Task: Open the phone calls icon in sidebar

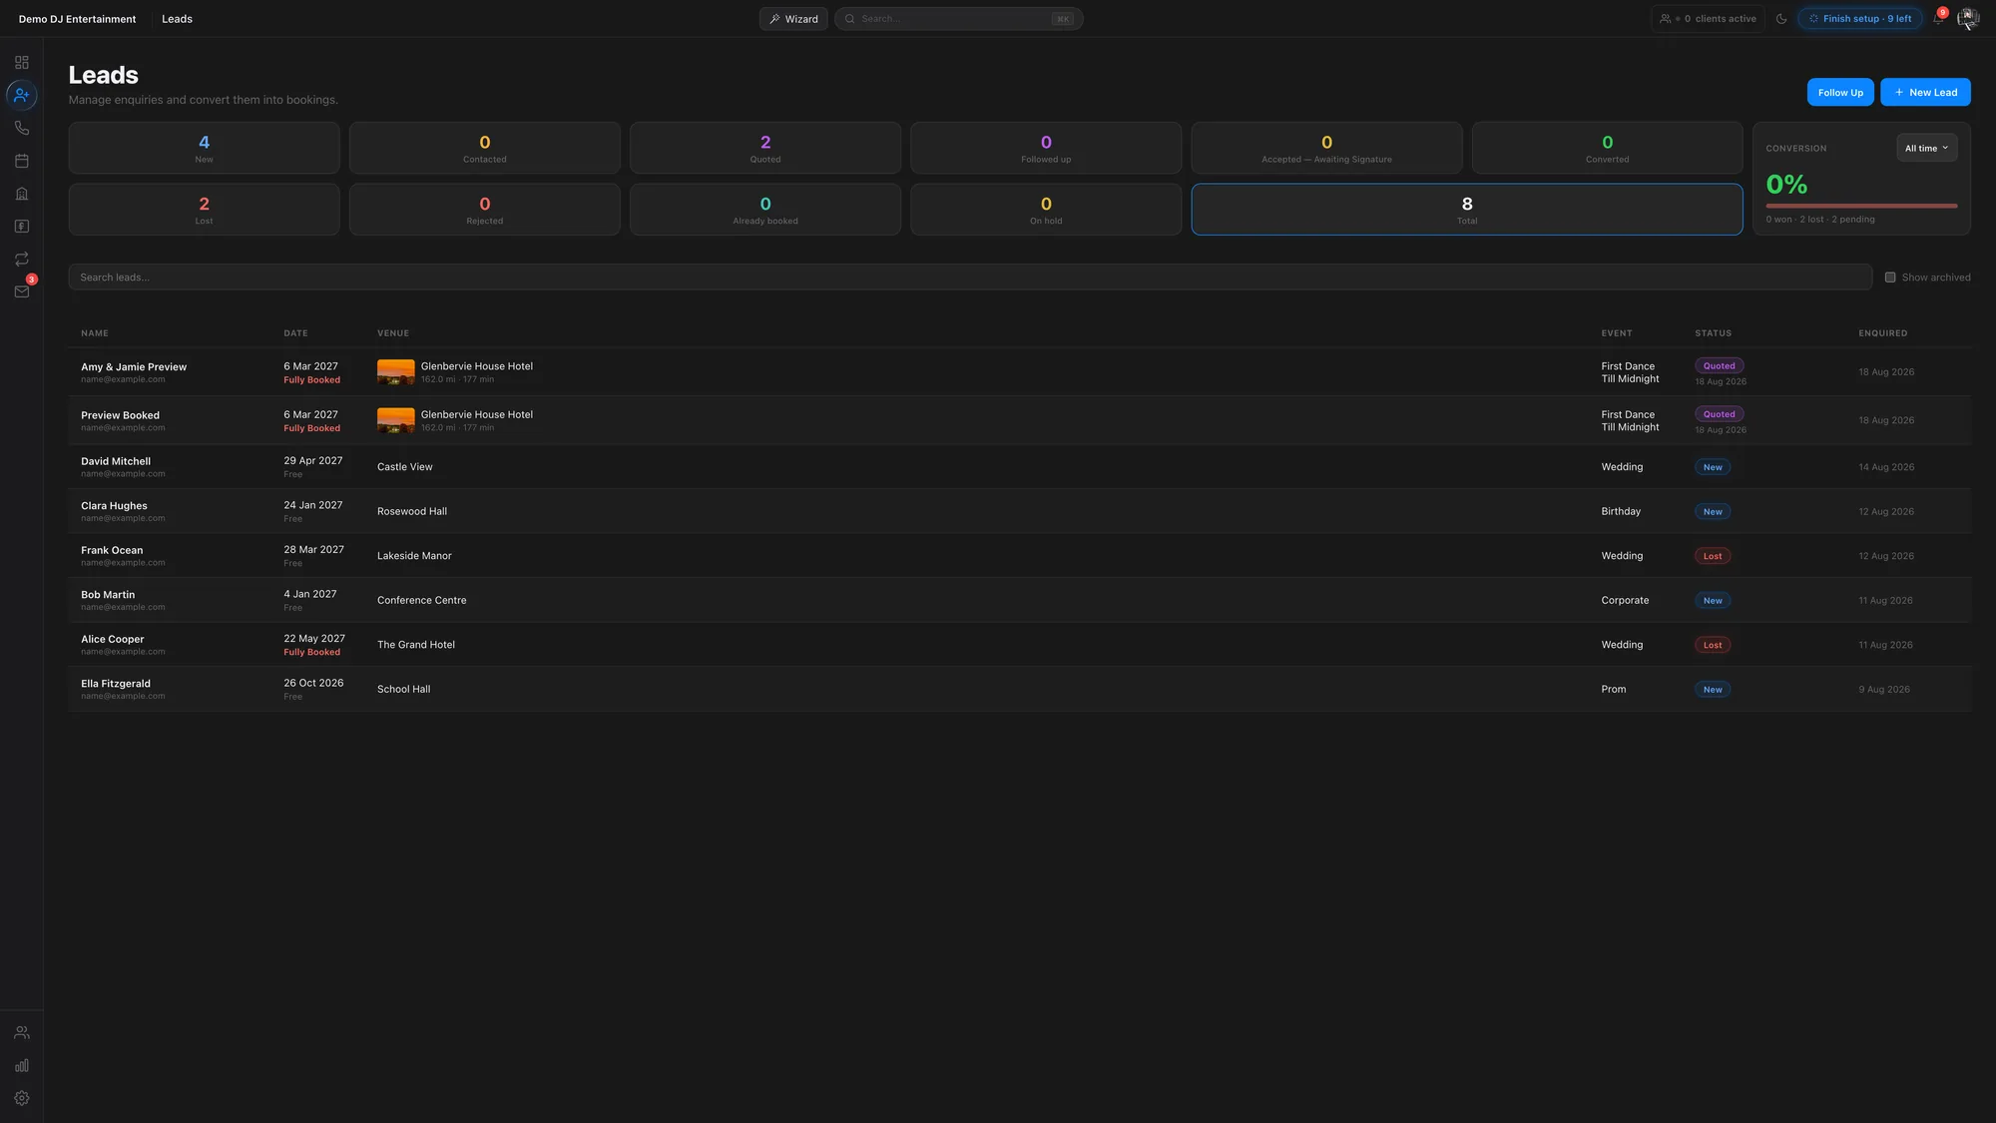Action: coord(22,128)
